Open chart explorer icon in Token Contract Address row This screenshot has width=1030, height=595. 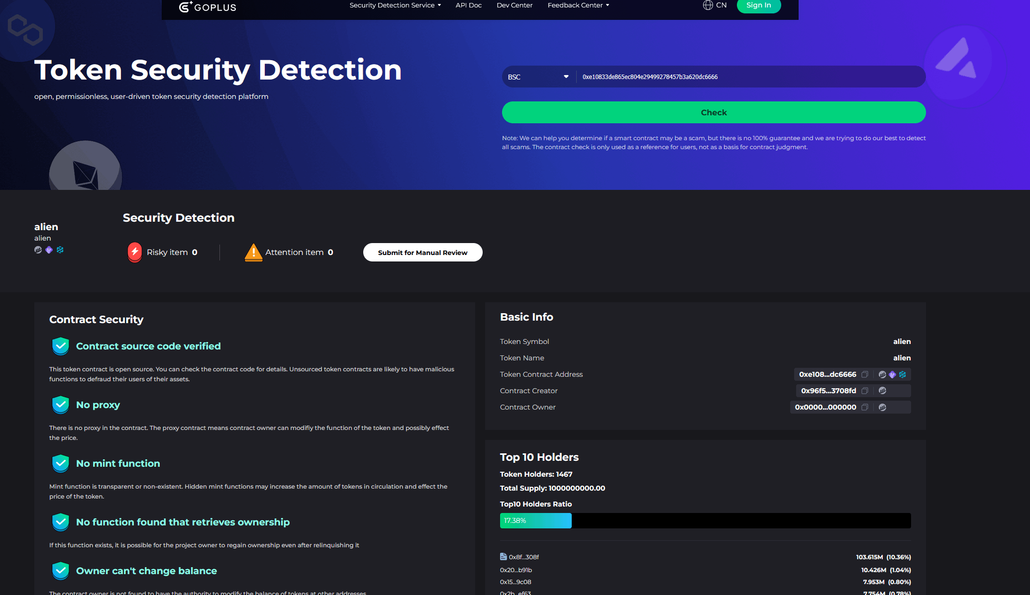[x=882, y=374]
